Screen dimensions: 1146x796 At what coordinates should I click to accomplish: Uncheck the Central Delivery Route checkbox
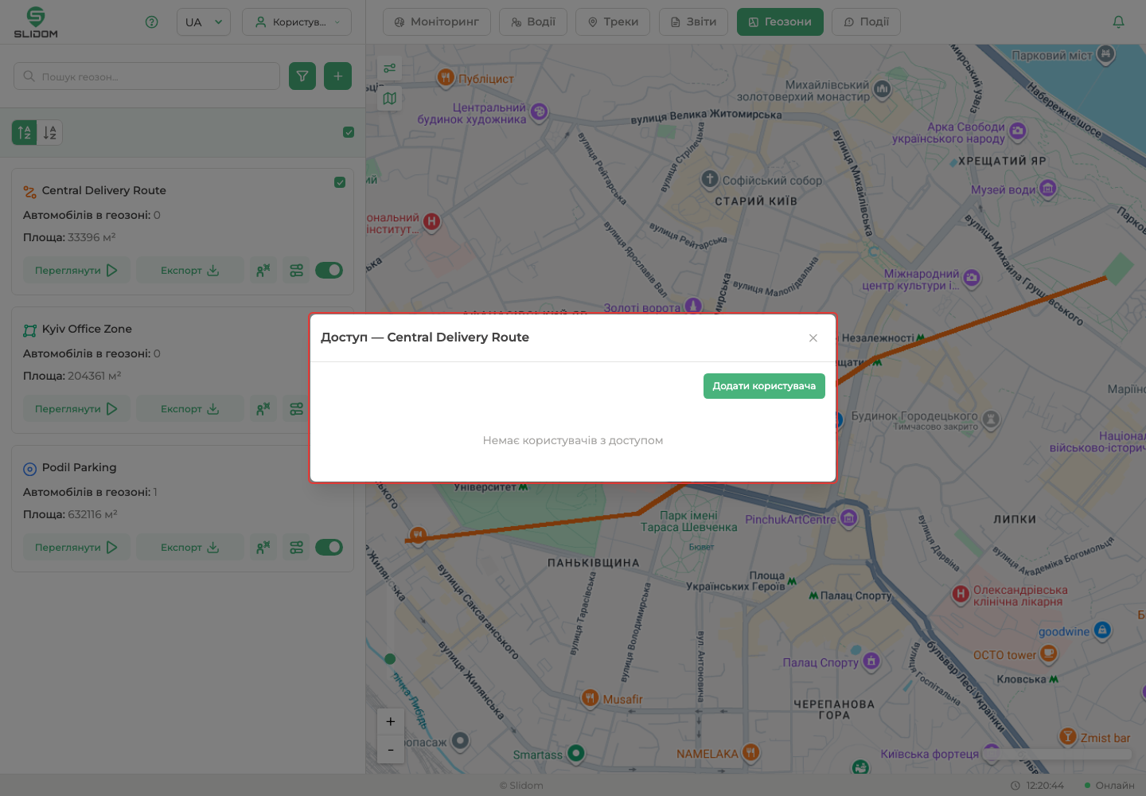pyautogui.click(x=340, y=182)
